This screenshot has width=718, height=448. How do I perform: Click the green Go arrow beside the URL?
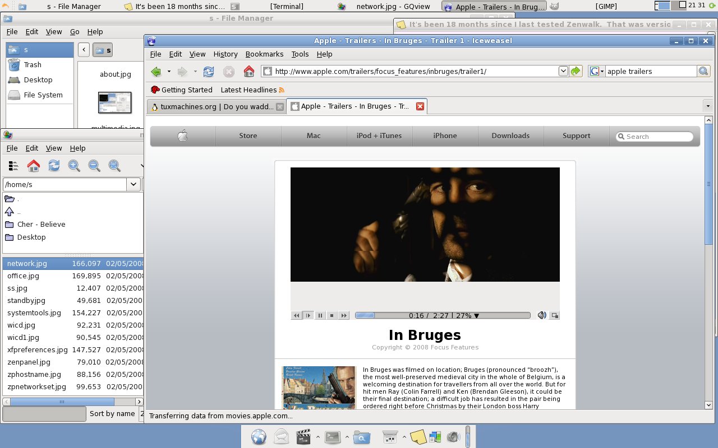coord(576,71)
